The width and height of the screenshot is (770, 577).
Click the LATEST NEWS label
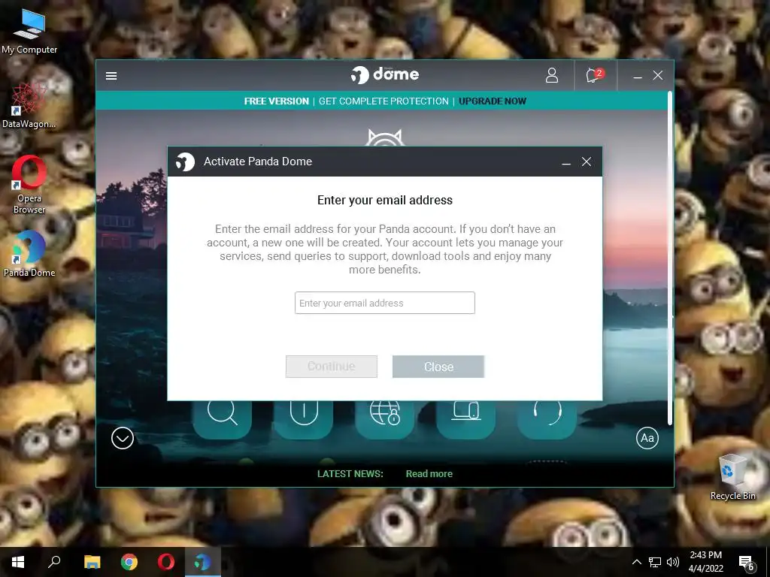(x=350, y=474)
